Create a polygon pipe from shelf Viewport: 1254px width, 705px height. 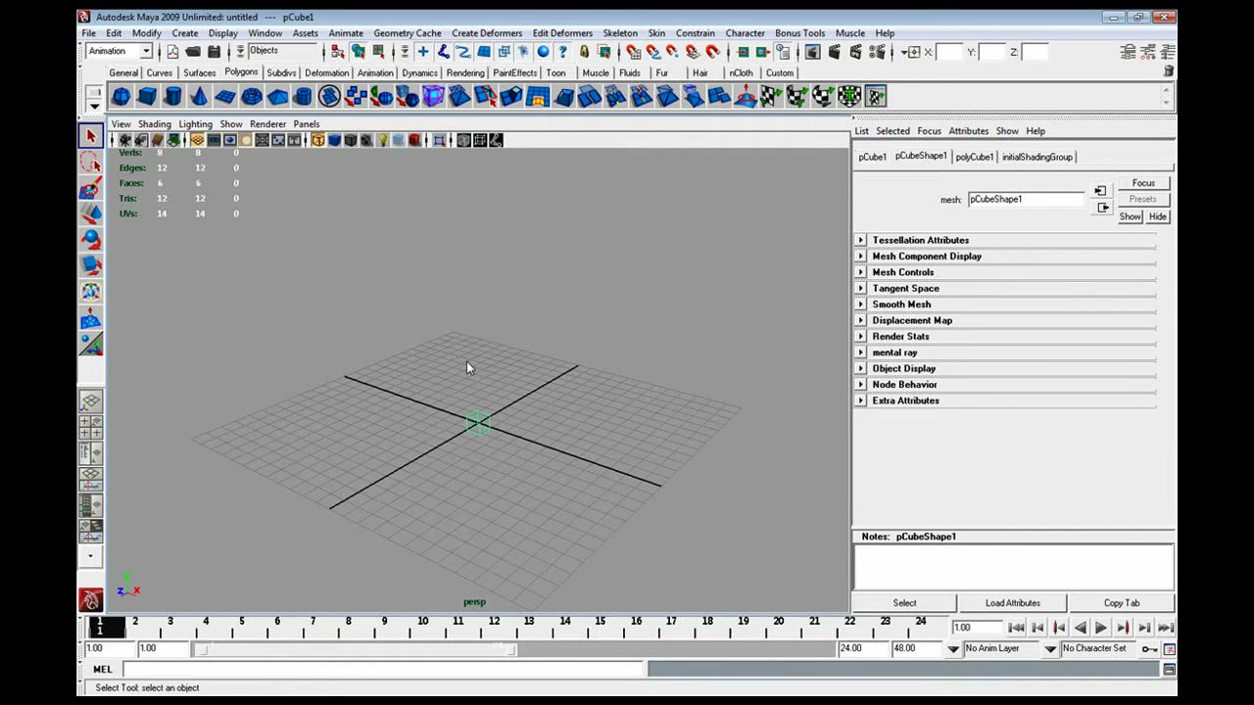pos(304,96)
